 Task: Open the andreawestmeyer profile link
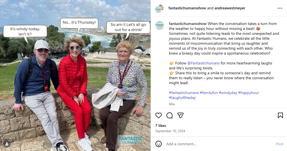(x=230, y=8)
